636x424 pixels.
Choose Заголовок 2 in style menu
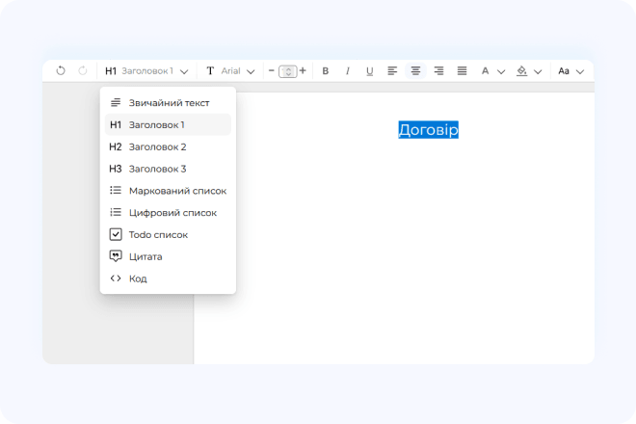pyautogui.click(x=157, y=146)
